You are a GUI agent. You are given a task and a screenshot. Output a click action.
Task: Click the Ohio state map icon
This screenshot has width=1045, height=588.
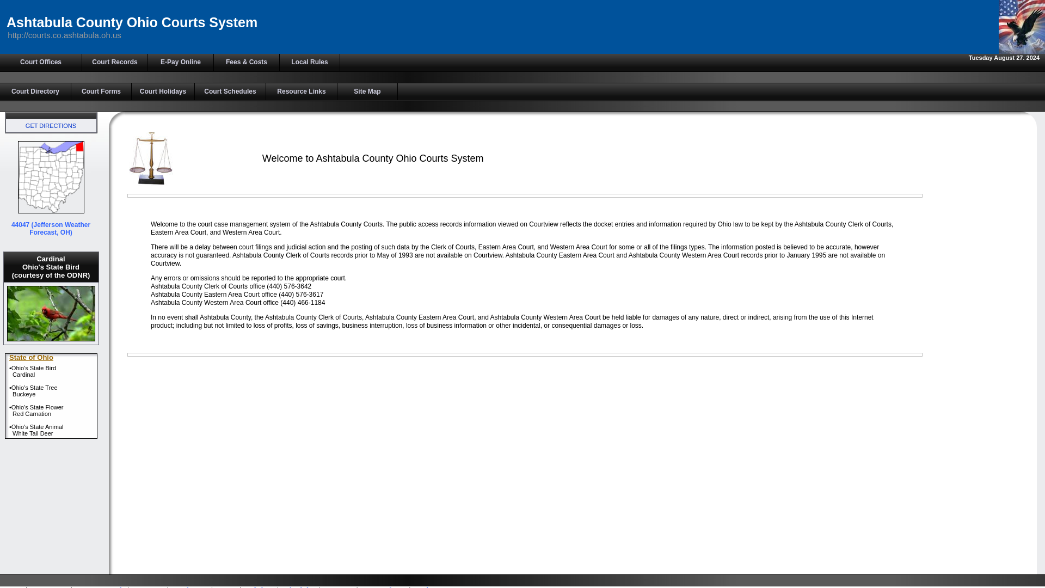coord(51,176)
